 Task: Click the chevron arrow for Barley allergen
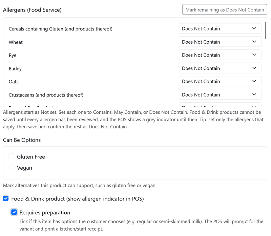click(254, 68)
